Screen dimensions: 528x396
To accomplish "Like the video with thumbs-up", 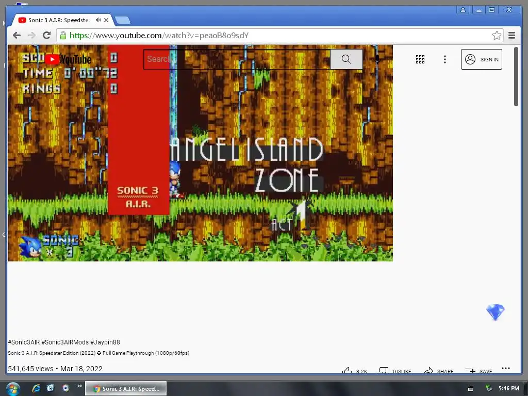I will [x=354, y=371].
